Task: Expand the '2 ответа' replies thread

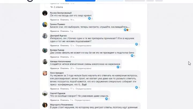Action: click(57, 7)
